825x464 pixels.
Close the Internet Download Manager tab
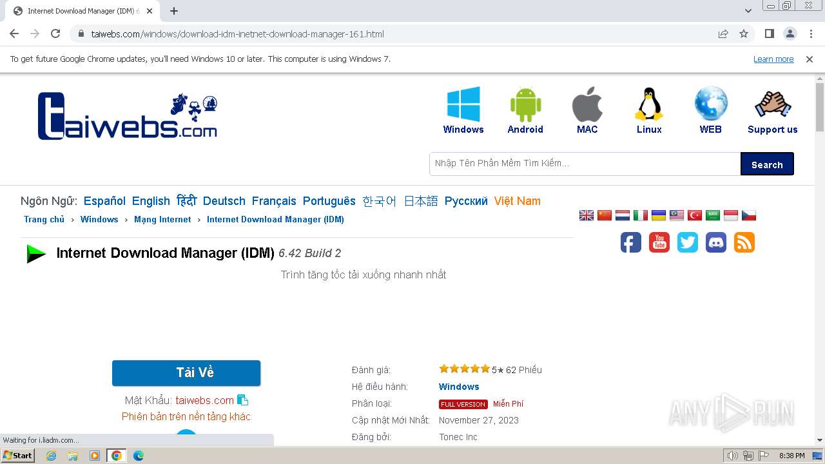point(150,11)
